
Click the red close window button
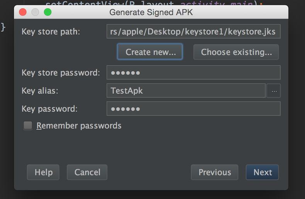point(23,12)
